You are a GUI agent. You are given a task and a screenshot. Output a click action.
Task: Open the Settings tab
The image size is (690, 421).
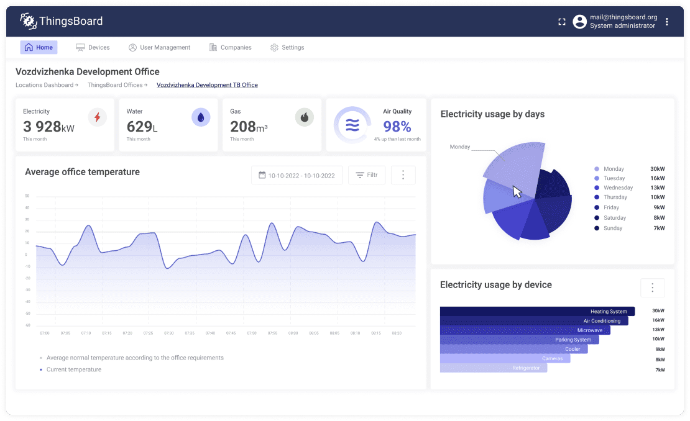click(287, 47)
